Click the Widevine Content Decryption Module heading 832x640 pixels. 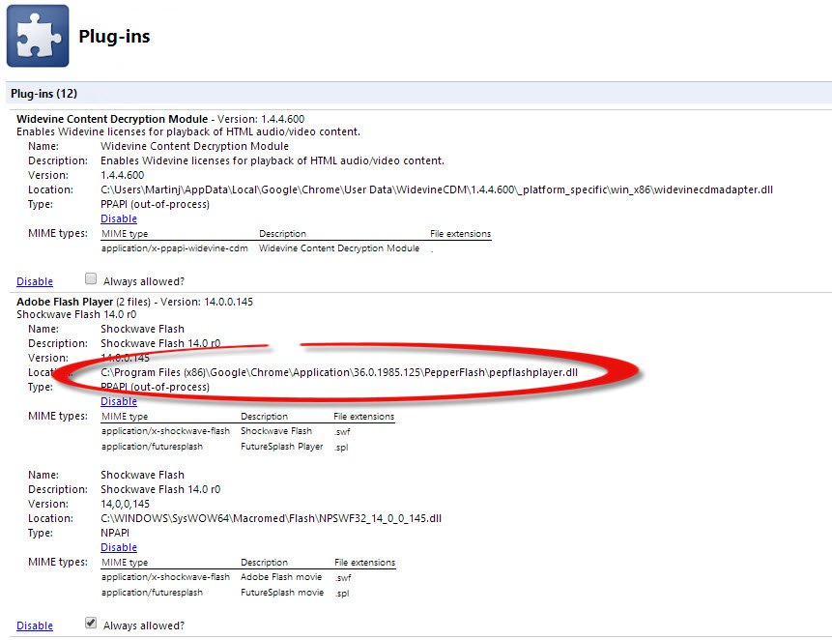point(111,119)
